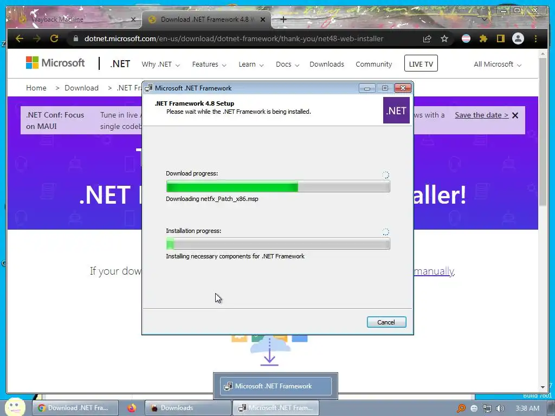The width and height of the screenshot is (555, 416).
Task: Open share page icon in address bar
Action: 427,38
